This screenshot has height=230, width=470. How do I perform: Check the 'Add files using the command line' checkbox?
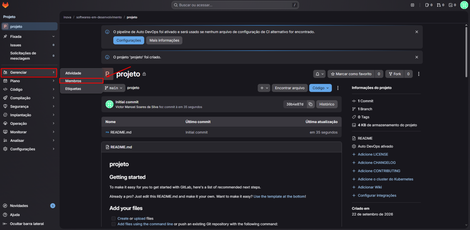tap(113, 224)
